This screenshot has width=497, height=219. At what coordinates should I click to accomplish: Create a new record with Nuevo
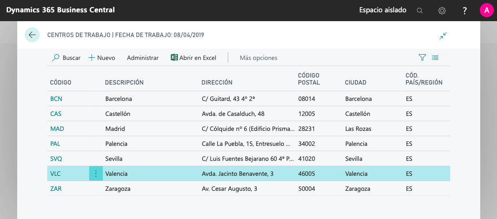click(x=102, y=58)
